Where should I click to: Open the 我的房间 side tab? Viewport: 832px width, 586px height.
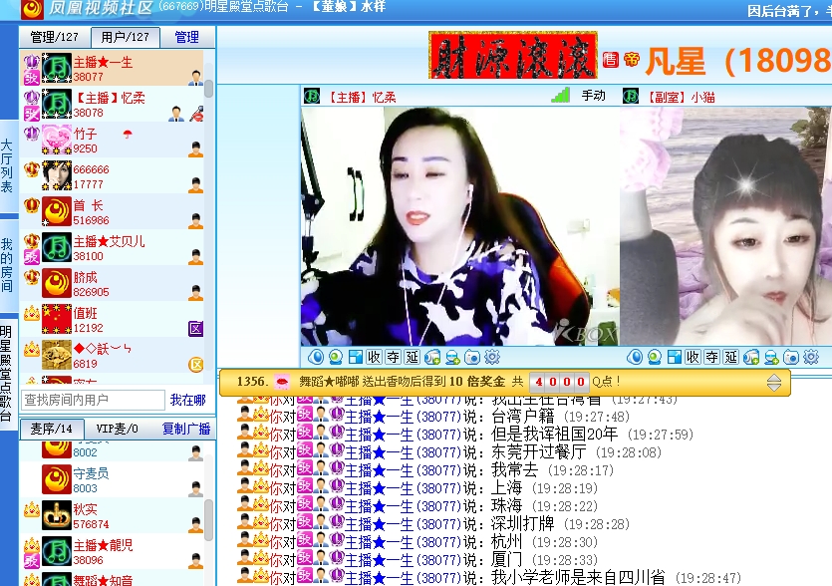coord(7,265)
